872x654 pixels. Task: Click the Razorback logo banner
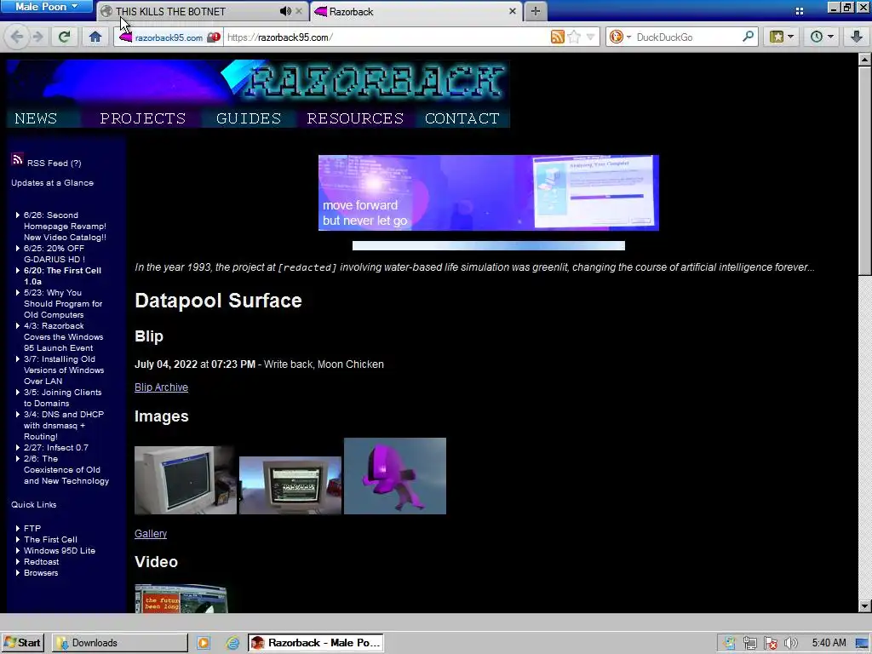(258, 83)
